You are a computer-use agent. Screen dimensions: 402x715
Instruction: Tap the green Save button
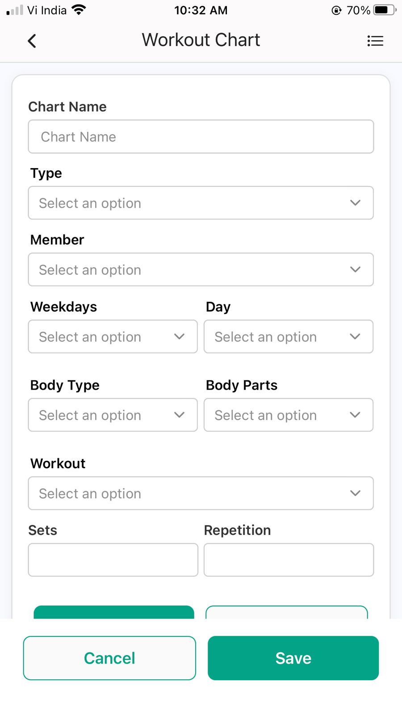(293, 658)
